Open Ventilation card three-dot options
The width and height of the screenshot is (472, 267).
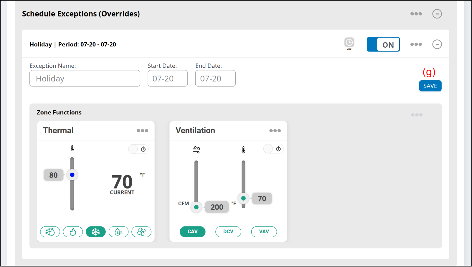275,131
